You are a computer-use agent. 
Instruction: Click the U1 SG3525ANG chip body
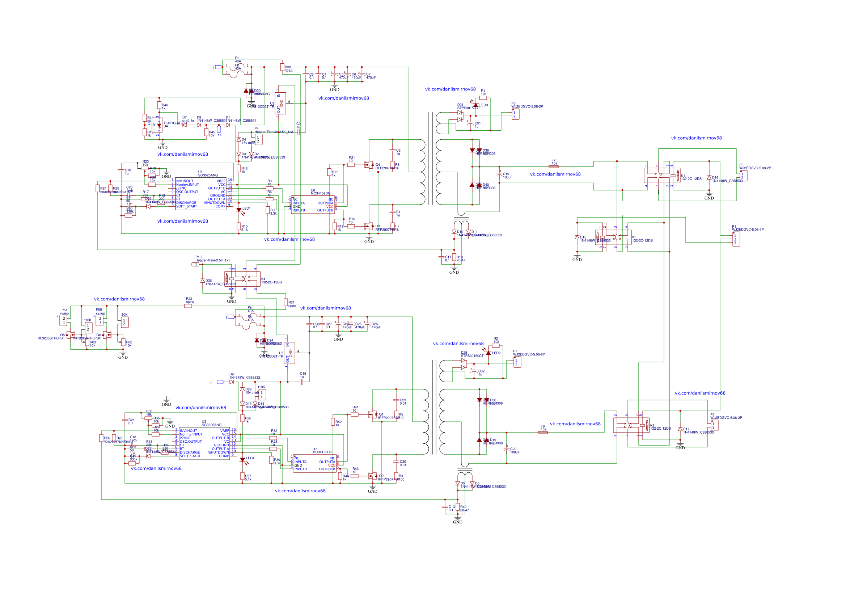point(201,194)
